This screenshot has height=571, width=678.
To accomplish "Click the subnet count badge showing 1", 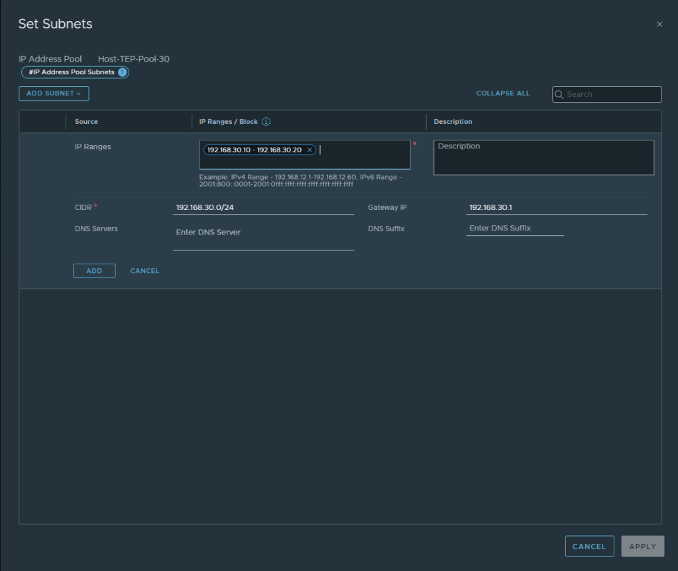I will click(123, 72).
